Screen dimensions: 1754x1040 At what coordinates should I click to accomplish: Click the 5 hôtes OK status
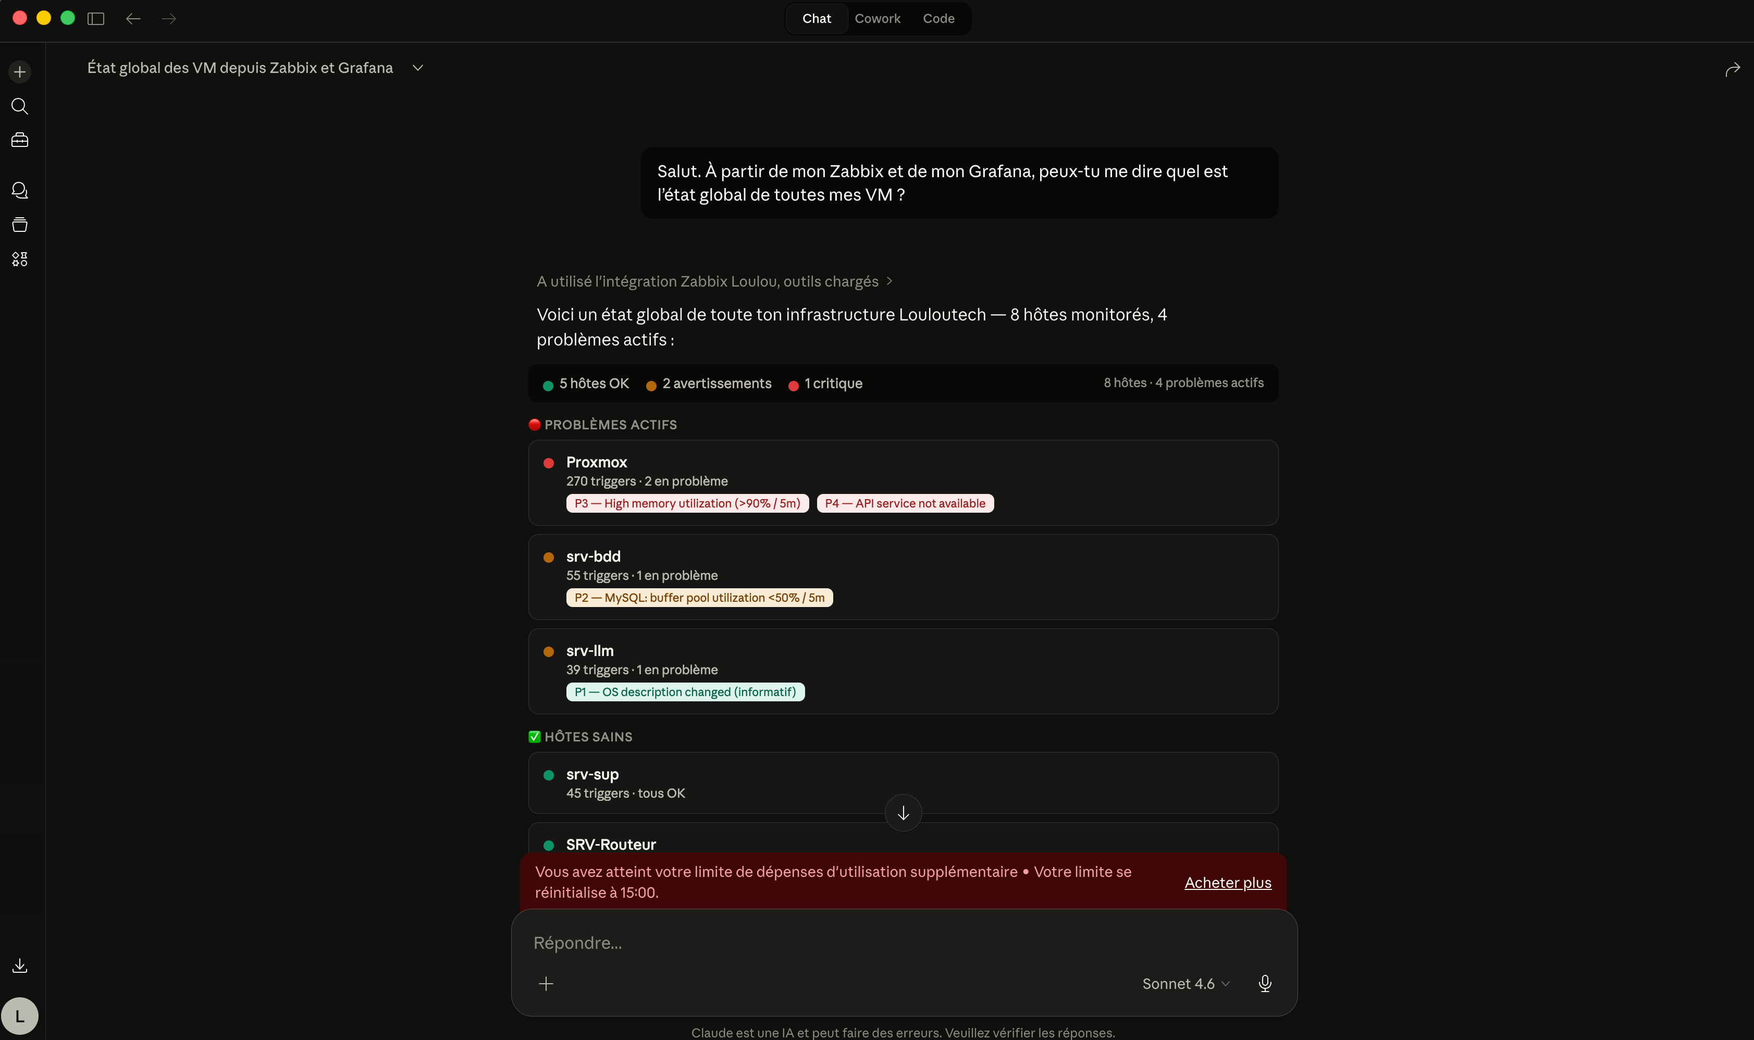click(586, 383)
